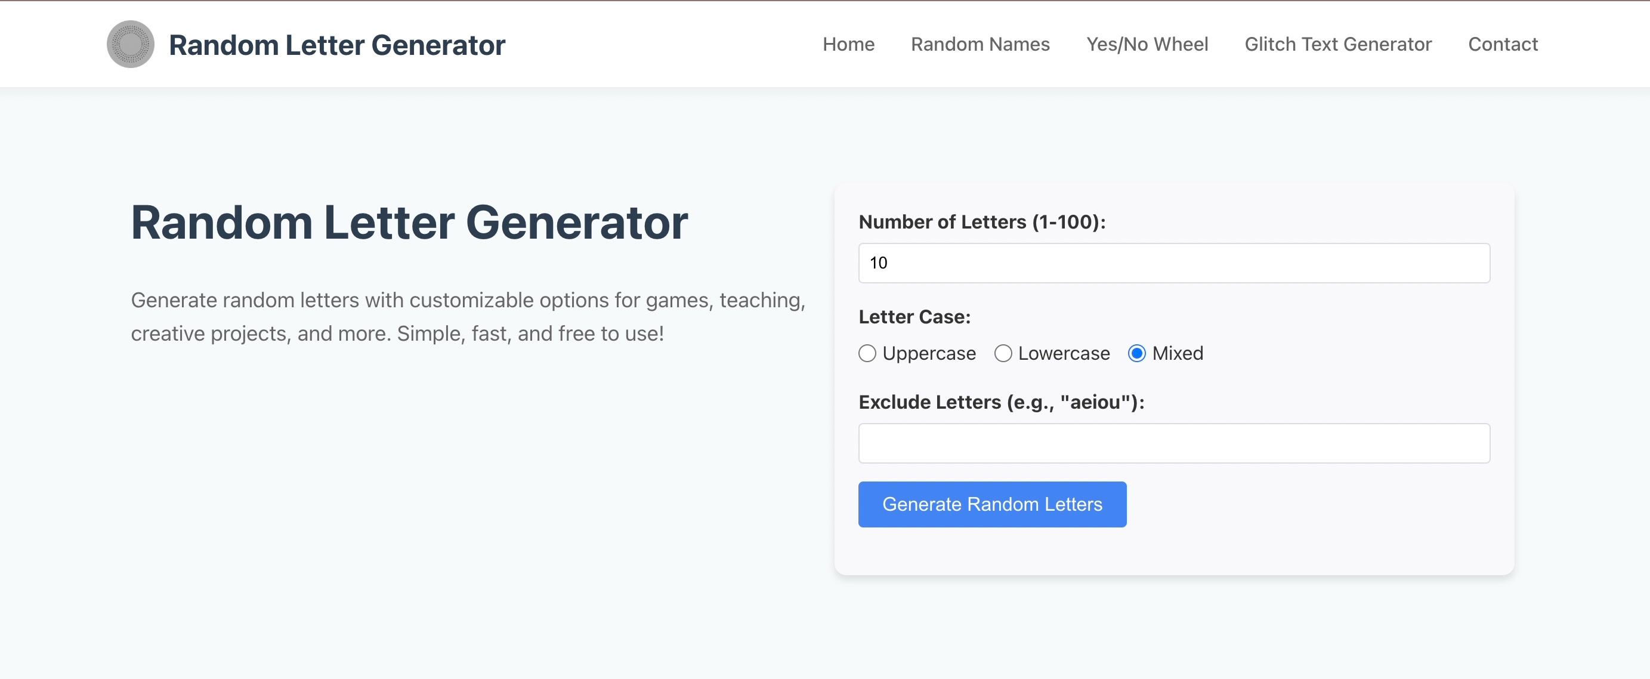
Task: Click the Mixed option label text
Action: tap(1178, 354)
